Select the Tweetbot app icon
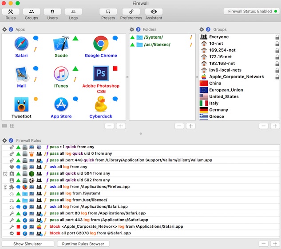This screenshot has height=249, width=281. pos(21,104)
